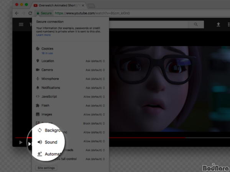Open the Camera permission dropdown
Screen dimensions: 230x172
coord(95,70)
